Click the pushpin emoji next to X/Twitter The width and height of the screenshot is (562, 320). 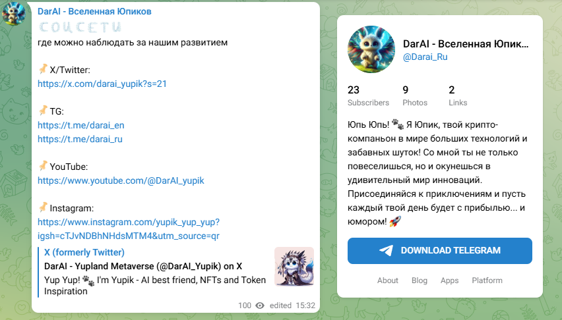click(x=43, y=68)
